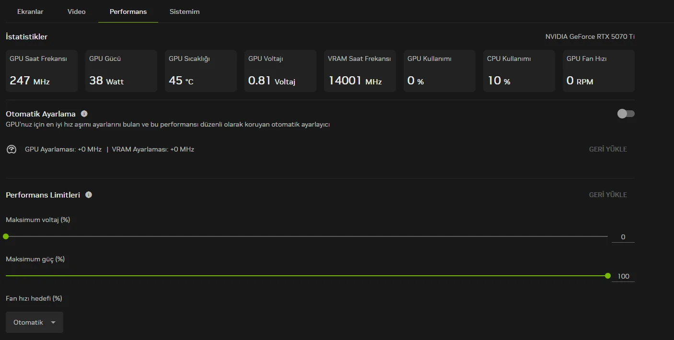Click the GPU Kullanımı 0 % card
This screenshot has width=674, height=340.
440,71
